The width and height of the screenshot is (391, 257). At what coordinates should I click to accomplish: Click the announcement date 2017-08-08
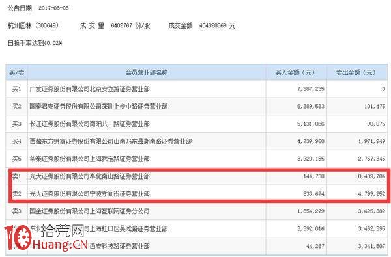click(53, 8)
